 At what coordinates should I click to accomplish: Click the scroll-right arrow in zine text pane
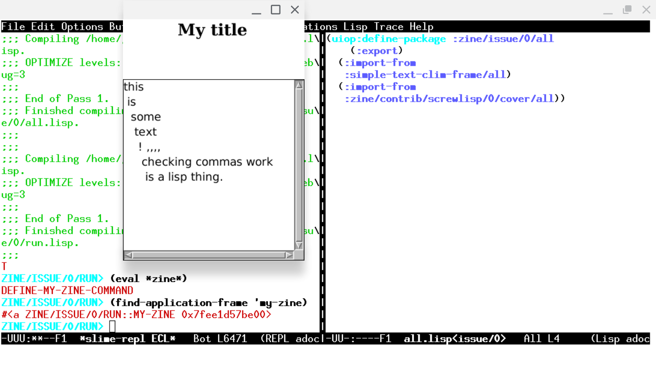(x=289, y=255)
